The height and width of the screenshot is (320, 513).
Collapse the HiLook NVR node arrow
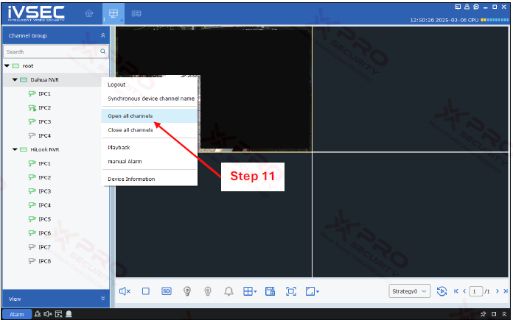pos(15,149)
